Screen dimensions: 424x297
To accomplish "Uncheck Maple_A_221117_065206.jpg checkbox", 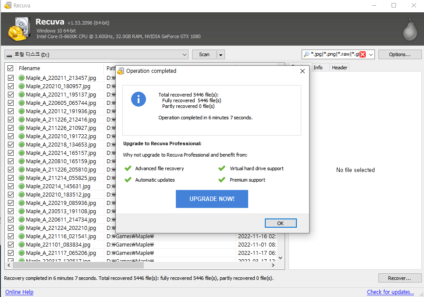I will click(11, 253).
